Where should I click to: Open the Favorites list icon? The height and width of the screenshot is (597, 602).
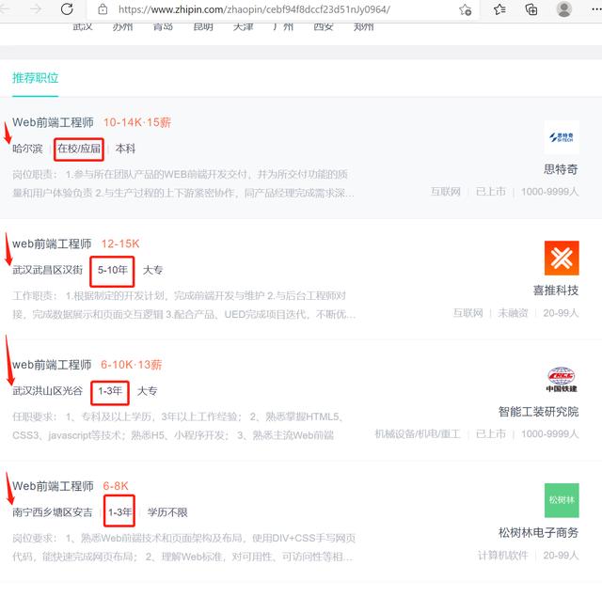point(499,9)
